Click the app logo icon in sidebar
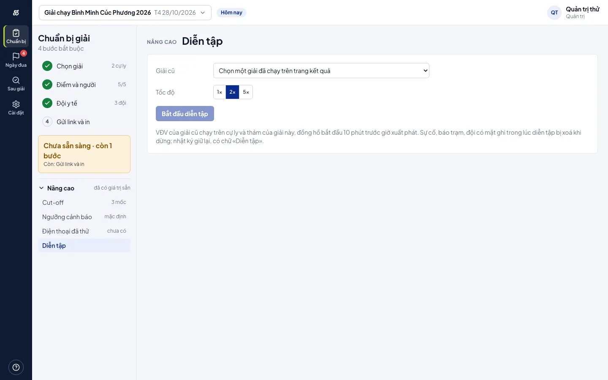Image resolution: width=608 pixels, height=380 pixels. click(16, 13)
